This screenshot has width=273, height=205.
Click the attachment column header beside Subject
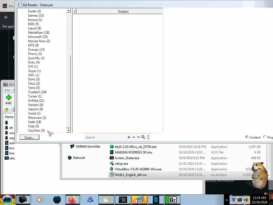[75, 11]
